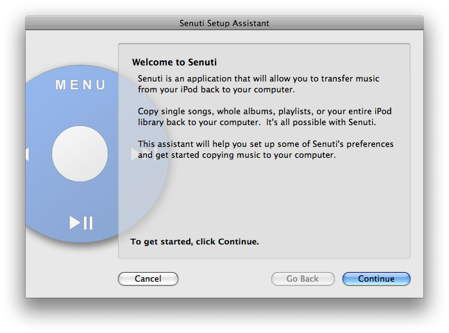Screen dimensions: 449x333
Task: Click the fast-forward arrows on the wheel
Action: click(144, 154)
